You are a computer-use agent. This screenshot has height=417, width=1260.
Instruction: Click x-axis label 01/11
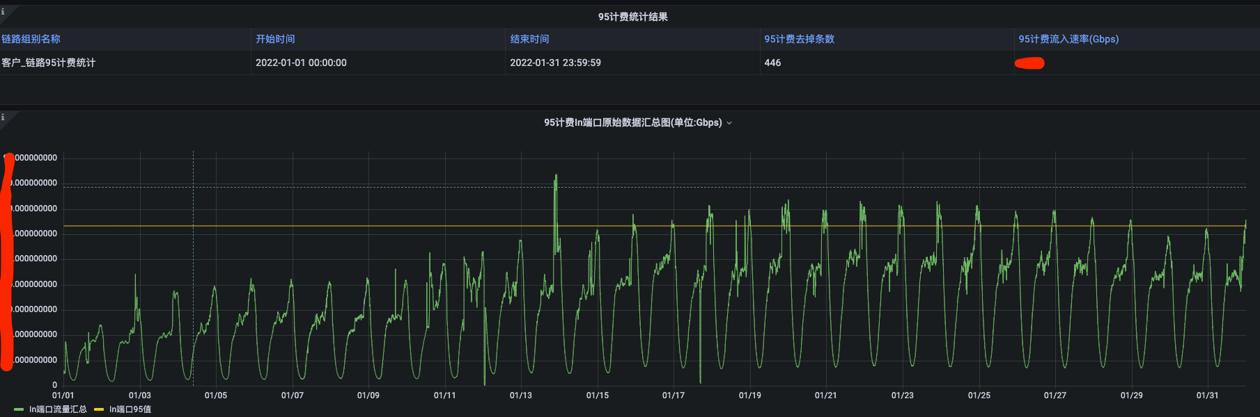[445, 395]
